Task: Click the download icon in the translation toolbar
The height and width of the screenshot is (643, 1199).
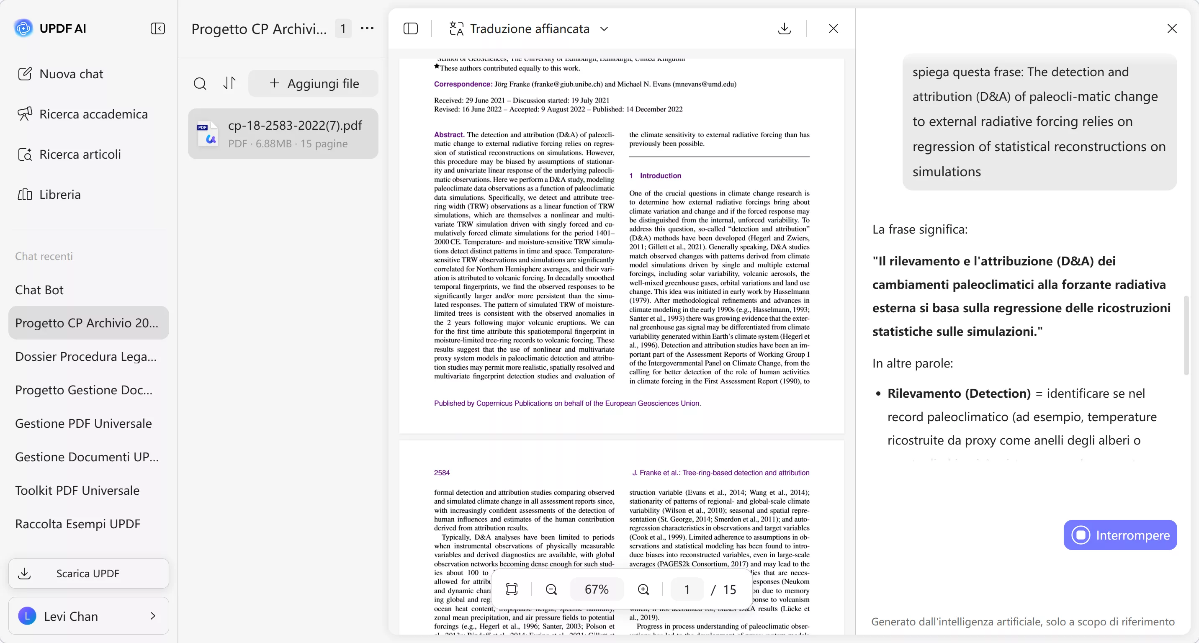Action: (784, 28)
